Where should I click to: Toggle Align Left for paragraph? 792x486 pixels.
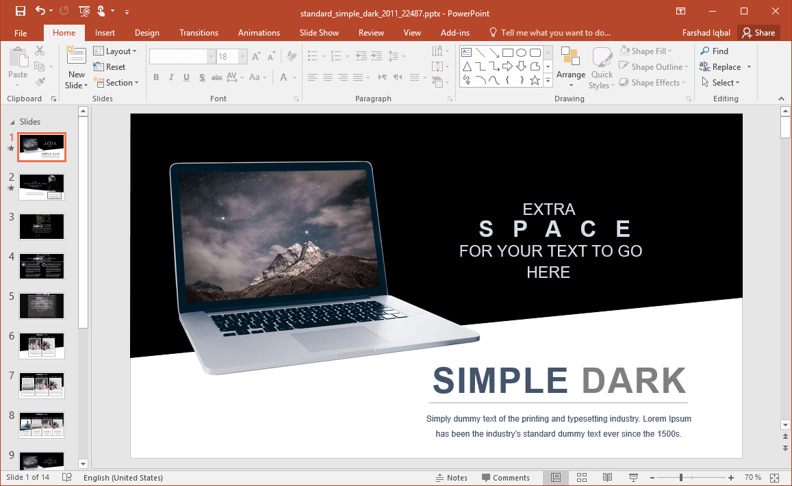pos(313,77)
